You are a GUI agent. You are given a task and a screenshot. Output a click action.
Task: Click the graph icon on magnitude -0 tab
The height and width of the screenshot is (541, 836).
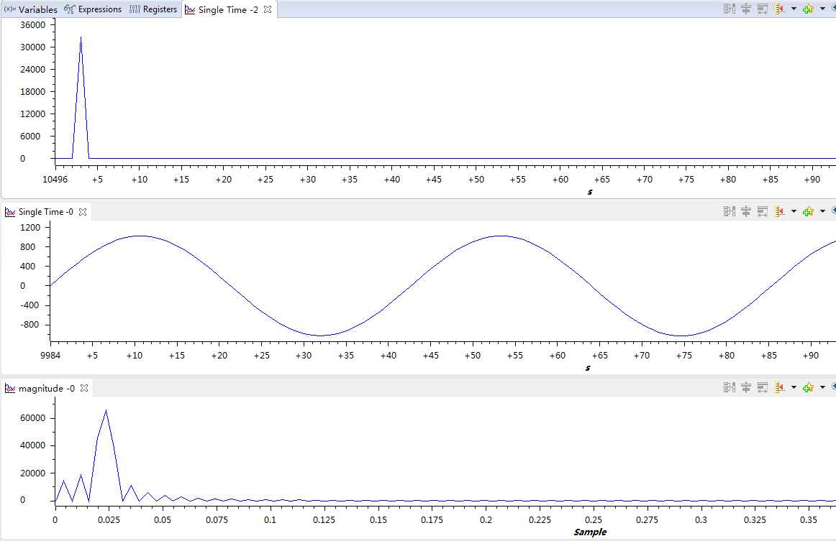click(10, 388)
